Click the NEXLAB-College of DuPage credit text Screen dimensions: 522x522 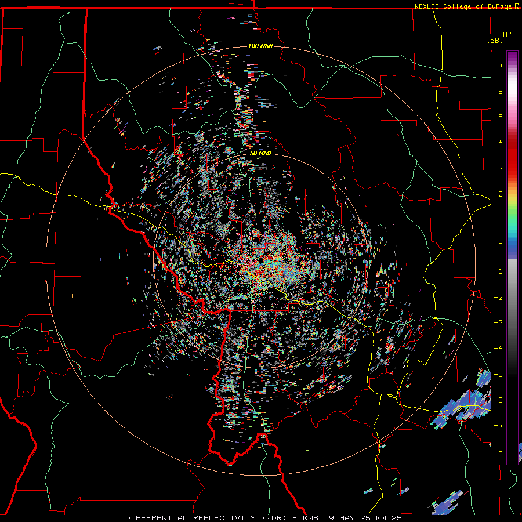click(463, 6)
